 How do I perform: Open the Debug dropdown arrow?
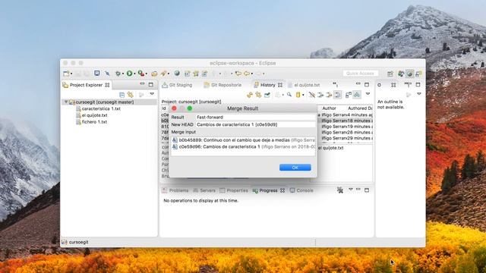[123, 74]
